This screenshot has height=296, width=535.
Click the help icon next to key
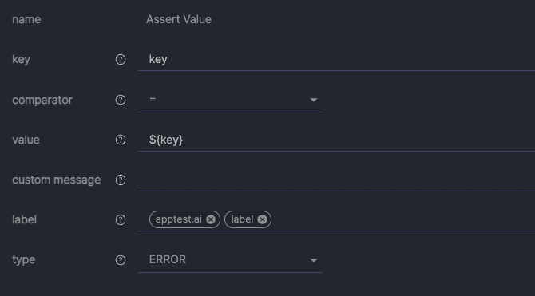(121, 60)
